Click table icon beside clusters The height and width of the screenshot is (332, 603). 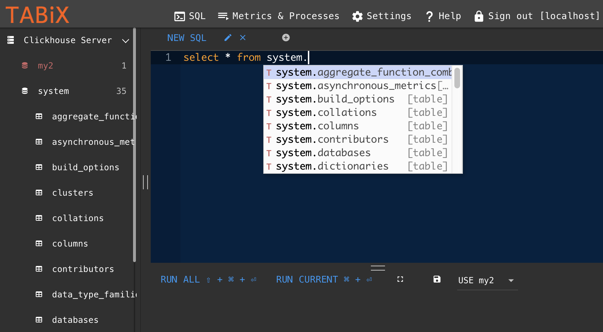tap(39, 192)
